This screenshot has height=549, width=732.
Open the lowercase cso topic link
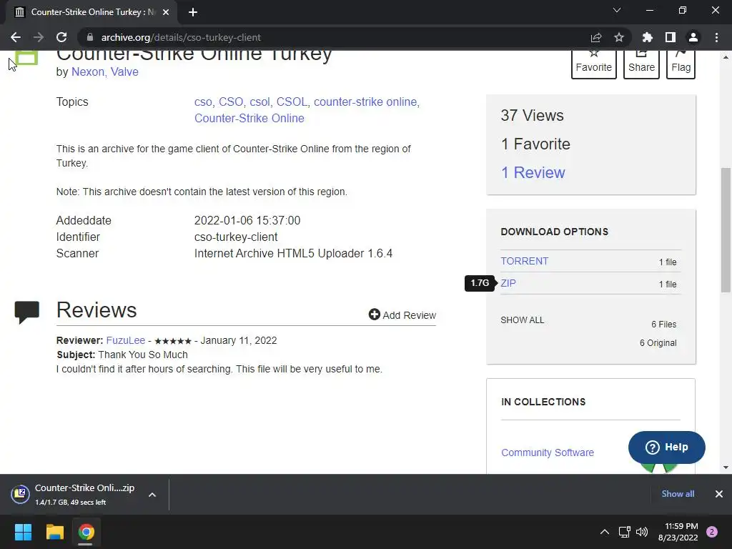pyautogui.click(x=203, y=102)
